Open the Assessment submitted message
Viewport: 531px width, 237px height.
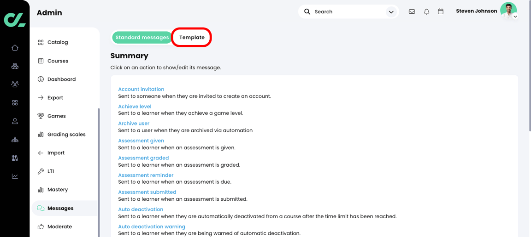(x=147, y=192)
